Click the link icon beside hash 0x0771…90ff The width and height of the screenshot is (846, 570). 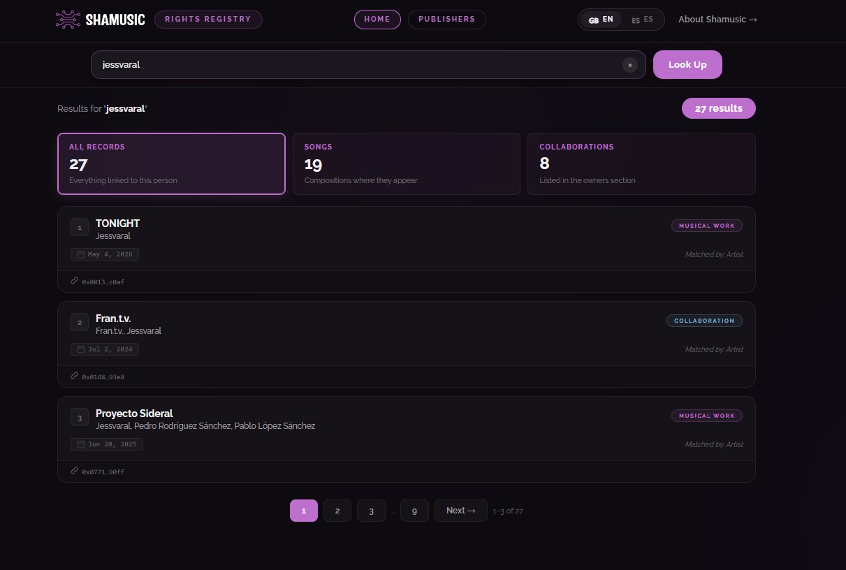(75, 471)
